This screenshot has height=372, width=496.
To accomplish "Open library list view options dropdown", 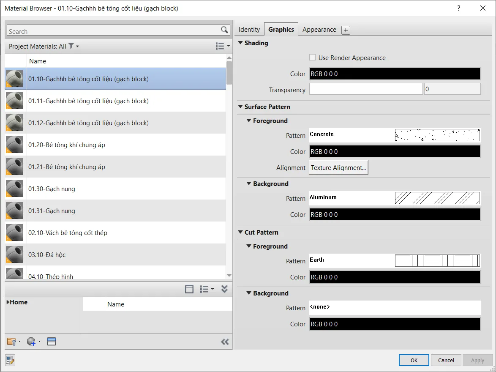I will pos(207,289).
